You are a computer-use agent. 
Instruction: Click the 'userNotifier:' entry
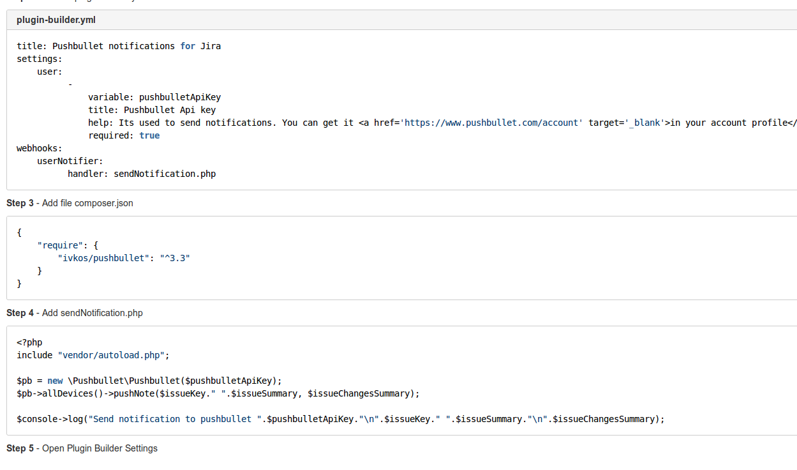(x=70, y=161)
